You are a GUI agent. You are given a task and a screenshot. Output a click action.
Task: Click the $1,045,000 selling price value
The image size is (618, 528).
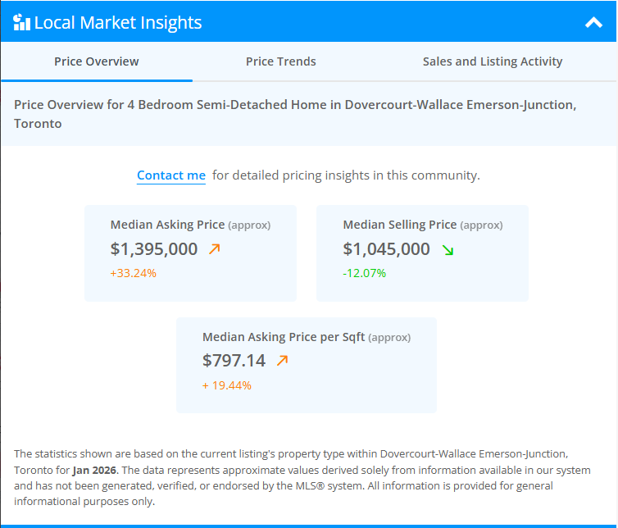pyautogui.click(x=386, y=249)
